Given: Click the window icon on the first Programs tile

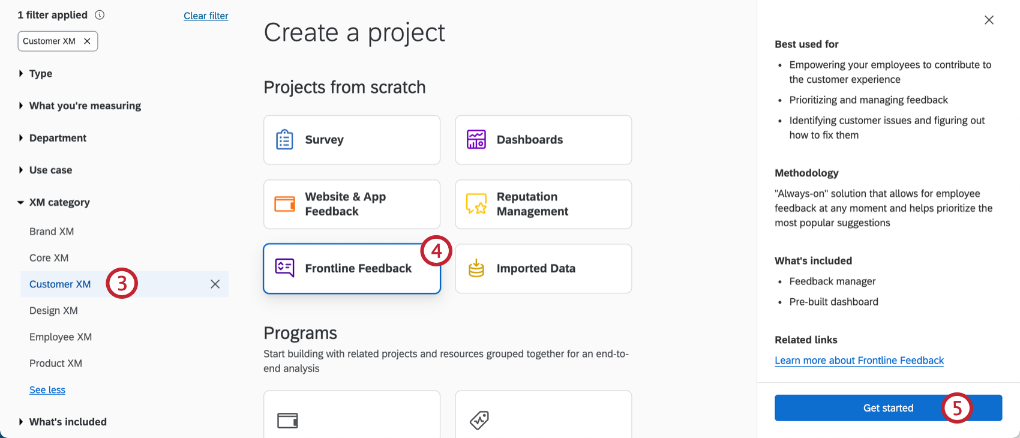Looking at the screenshot, I should (288, 421).
